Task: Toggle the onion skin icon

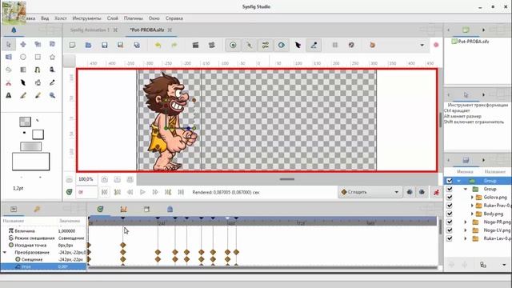Action: pos(372,45)
